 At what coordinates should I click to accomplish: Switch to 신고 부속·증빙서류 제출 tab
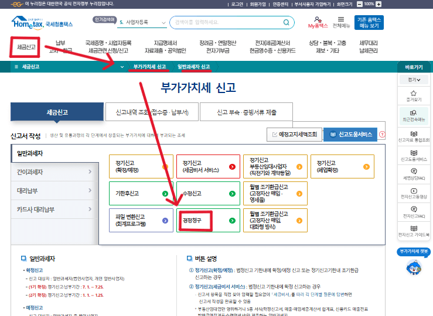[246, 112]
